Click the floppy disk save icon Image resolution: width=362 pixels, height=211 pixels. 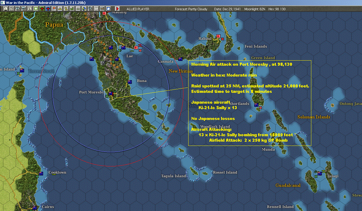(x=6, y=9)
